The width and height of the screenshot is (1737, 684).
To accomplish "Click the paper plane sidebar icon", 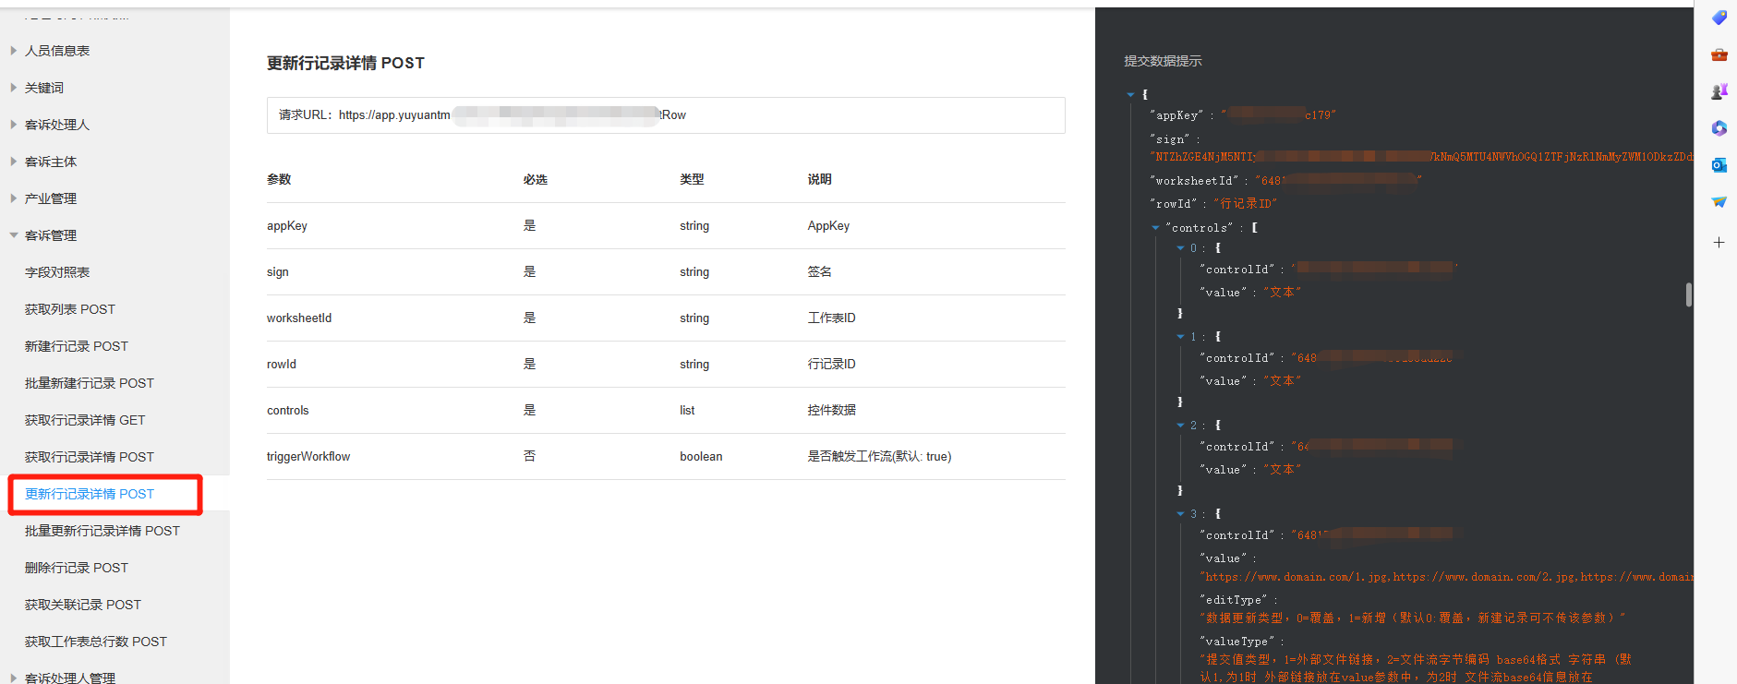I will click(1719, 202).
